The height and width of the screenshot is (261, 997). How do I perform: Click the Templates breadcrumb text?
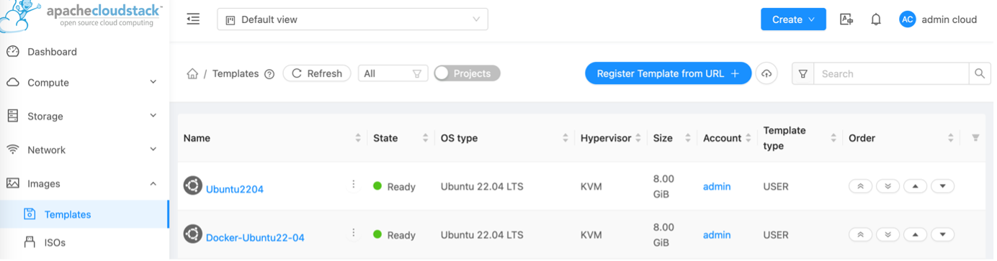236,73
